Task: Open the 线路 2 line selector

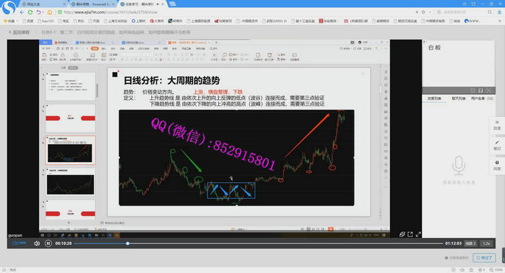Action: (x=469, y=243)
